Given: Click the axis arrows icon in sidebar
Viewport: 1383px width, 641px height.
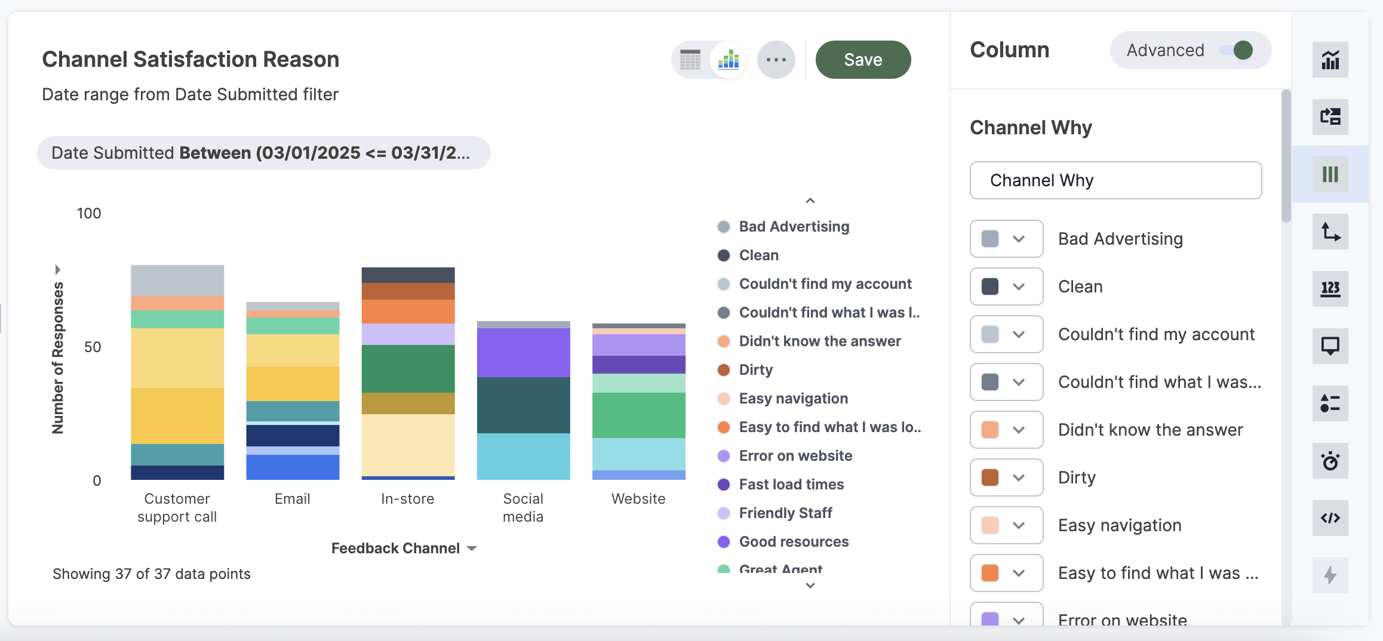Looking at the screenshot, I should [x=1330, y=232].
